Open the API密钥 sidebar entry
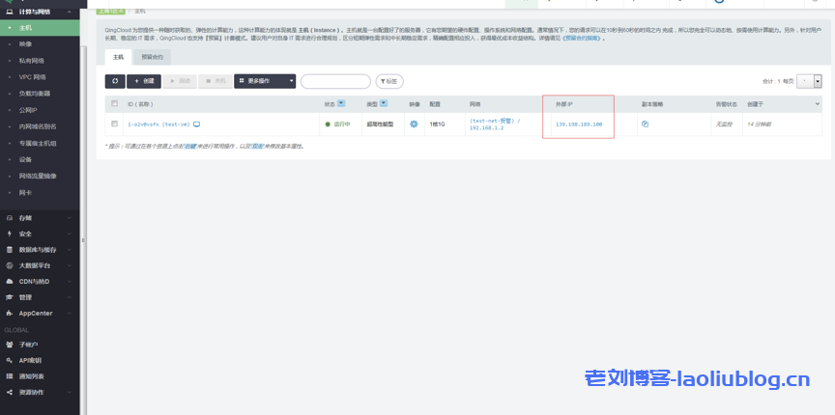This screenshot has width=835, height=415. [30, 360]
